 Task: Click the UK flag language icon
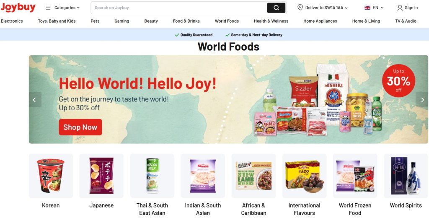(367, 8)
